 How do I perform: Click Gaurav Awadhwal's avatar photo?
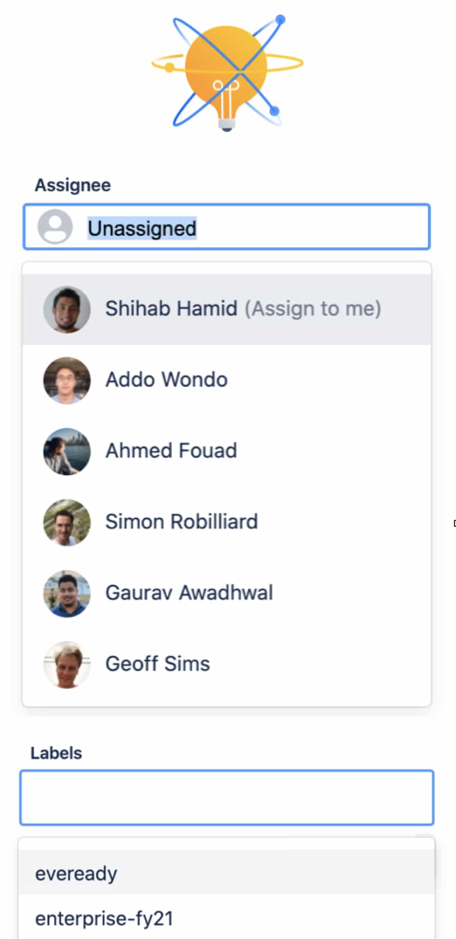(x=67, y=593)
